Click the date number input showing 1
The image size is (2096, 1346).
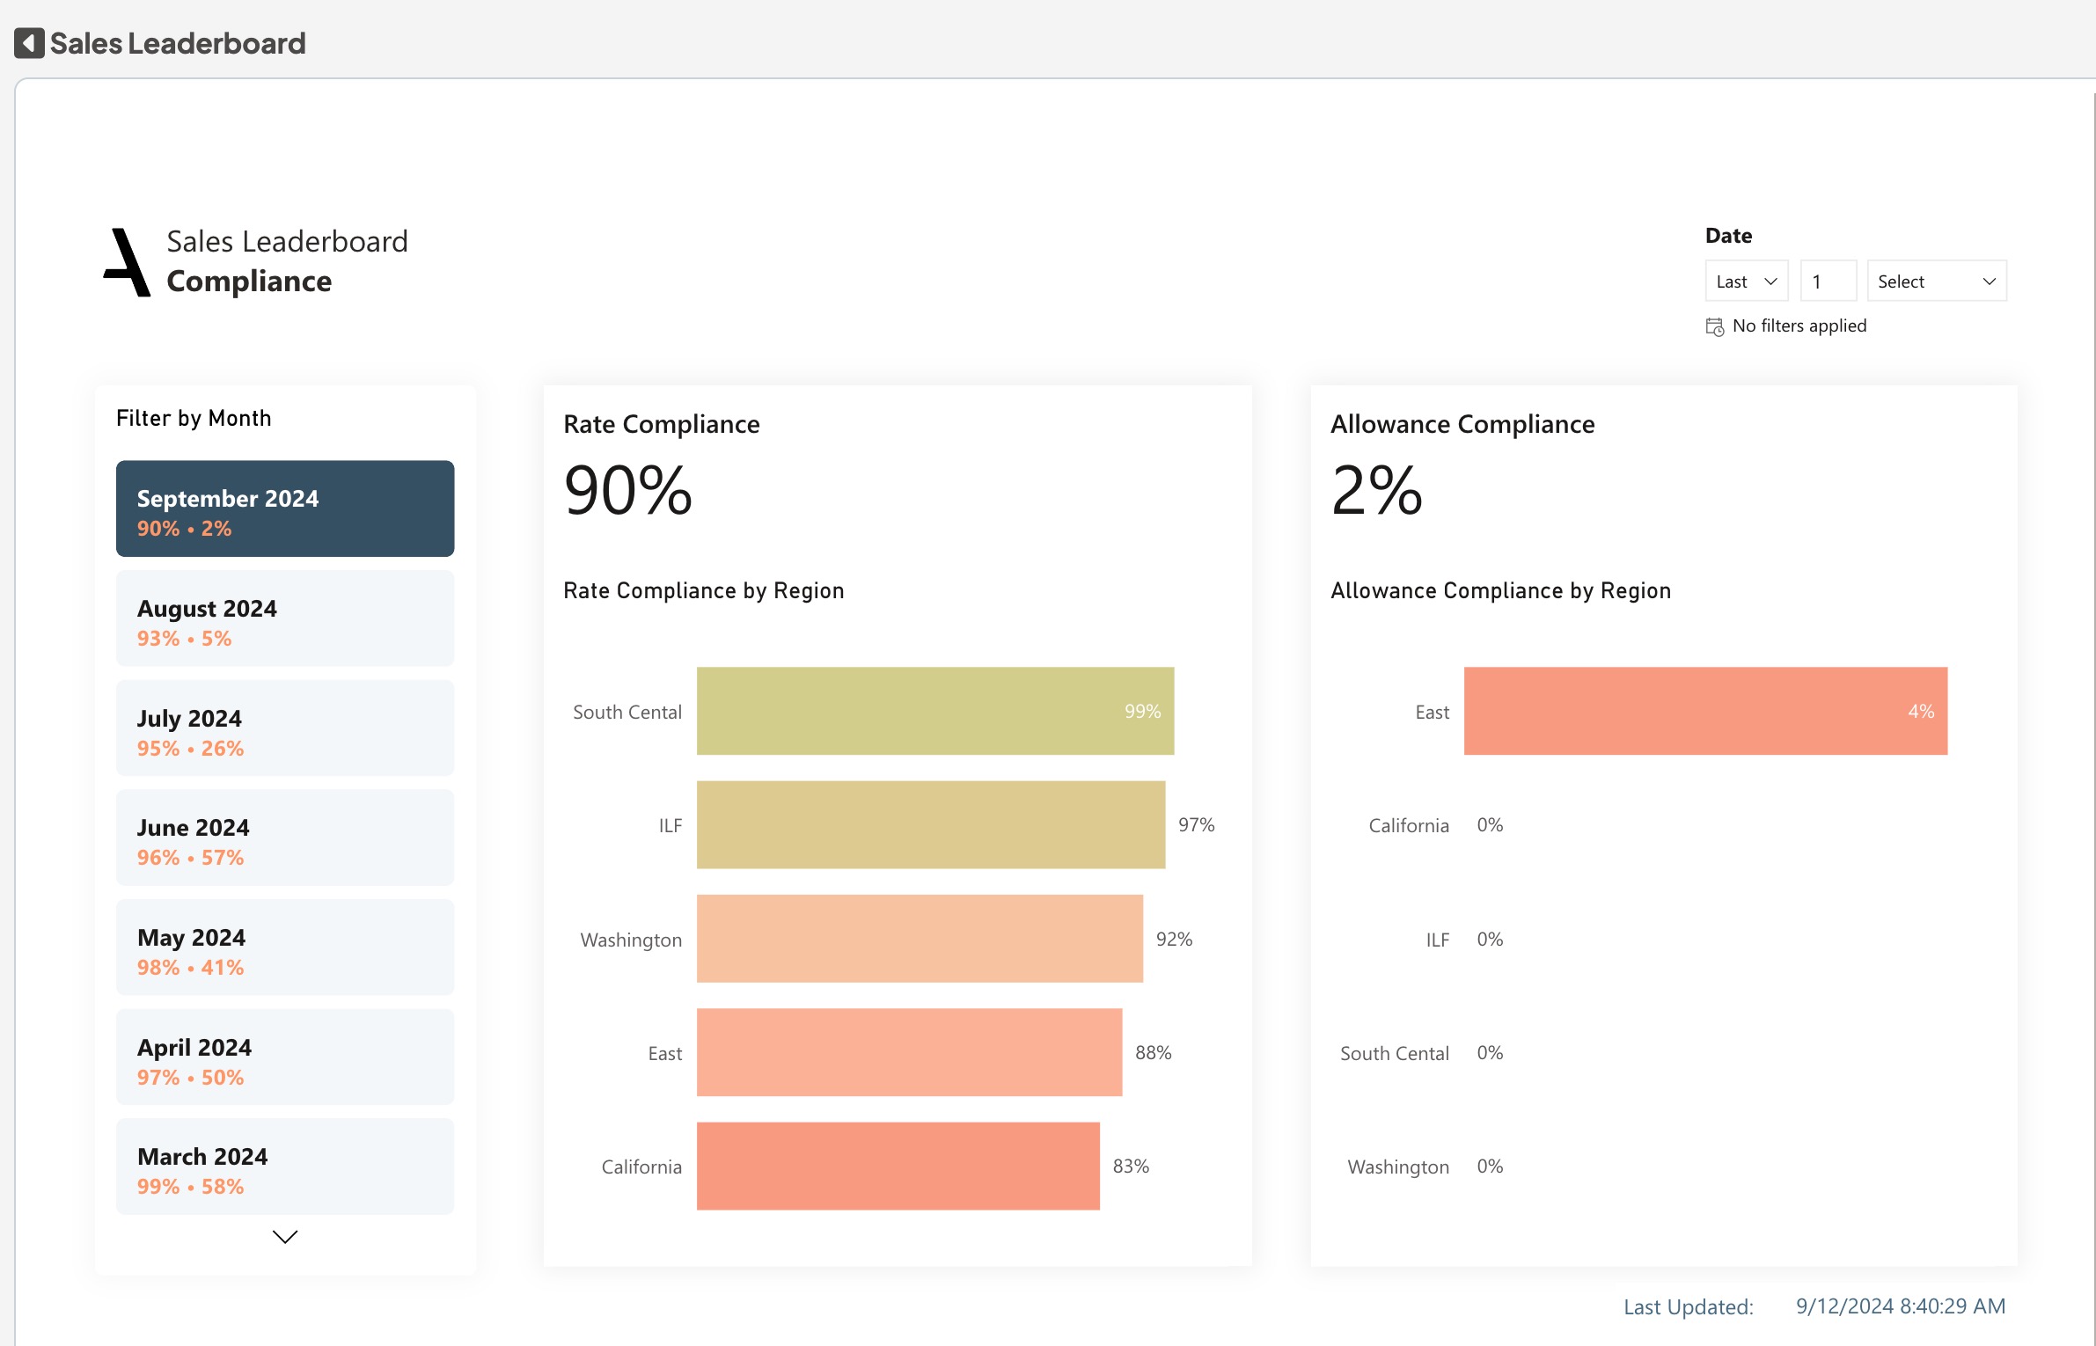(x=1827, y=282)
